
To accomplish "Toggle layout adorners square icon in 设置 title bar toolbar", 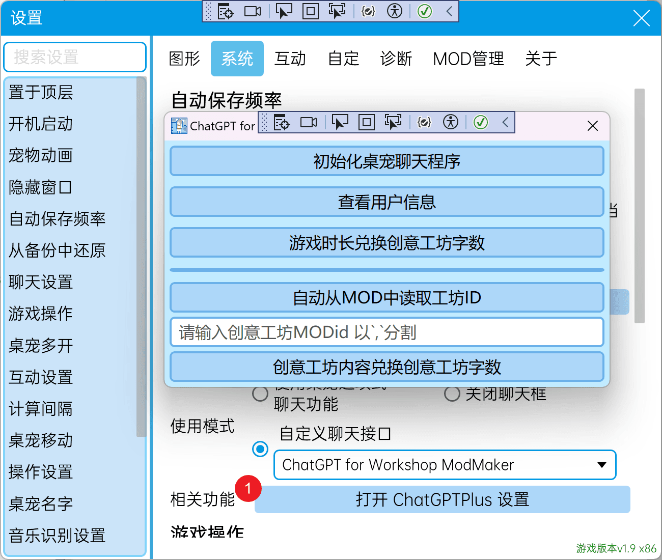I will [x=311, y=11].
